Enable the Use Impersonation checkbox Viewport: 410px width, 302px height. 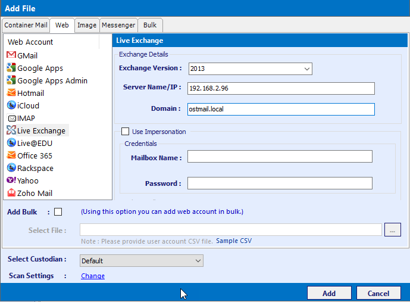(x=125, y=132)
